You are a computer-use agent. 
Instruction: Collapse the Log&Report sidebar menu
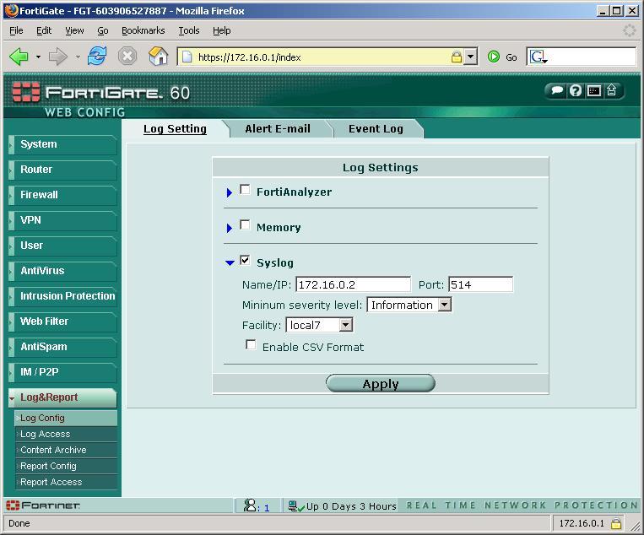coord(62,397)
